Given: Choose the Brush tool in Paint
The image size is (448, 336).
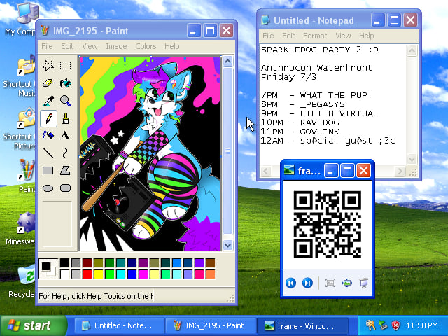Looking at the screenshot, I should [x=65, y=118].
